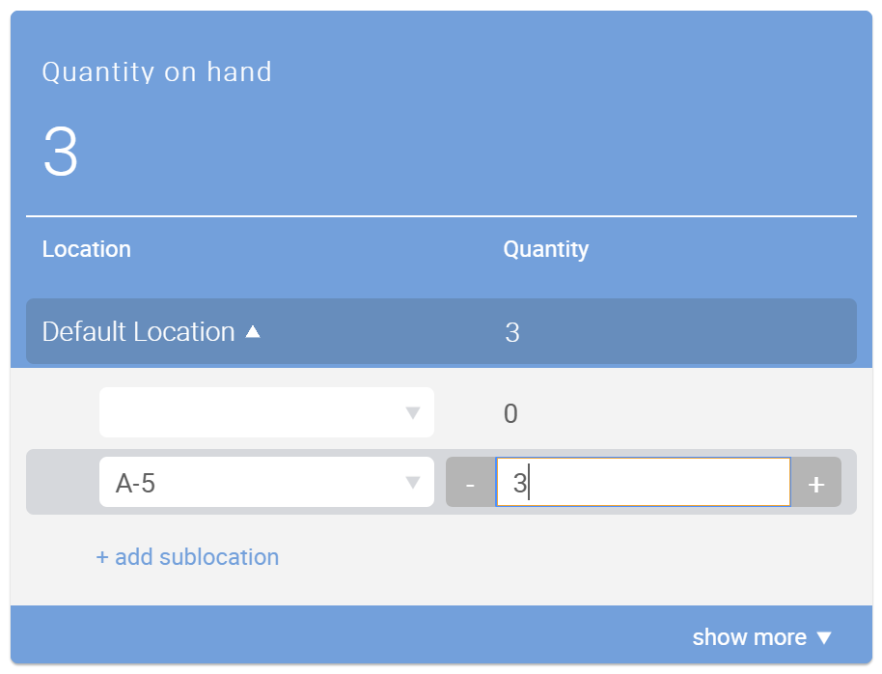Image resolution: width=882 pixels, height=674 pixels.
Task: Click the Default Location quantity value 3
Action: [512, 333]
